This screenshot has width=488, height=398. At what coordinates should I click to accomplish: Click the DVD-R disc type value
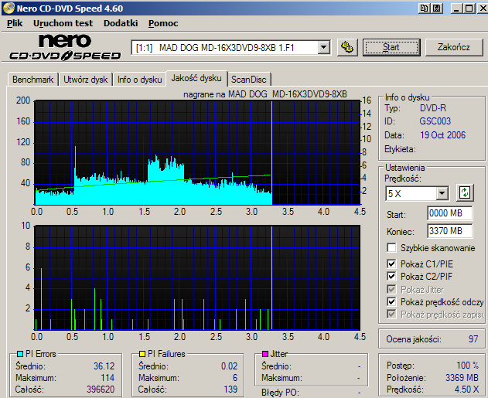point(433,108)
